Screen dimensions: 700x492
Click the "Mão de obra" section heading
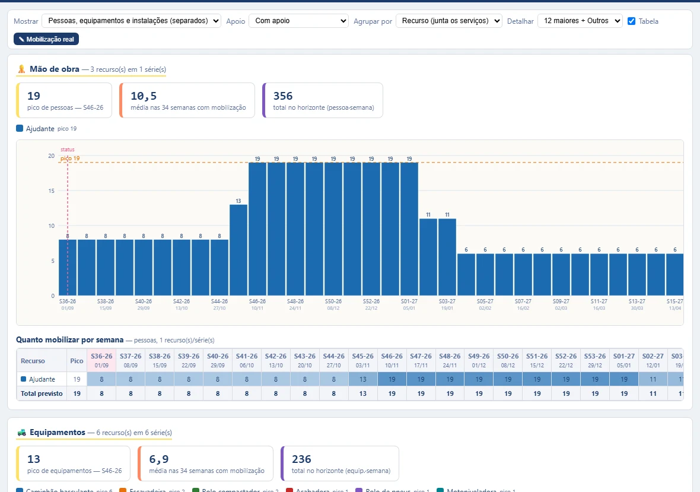click(55, 69)
